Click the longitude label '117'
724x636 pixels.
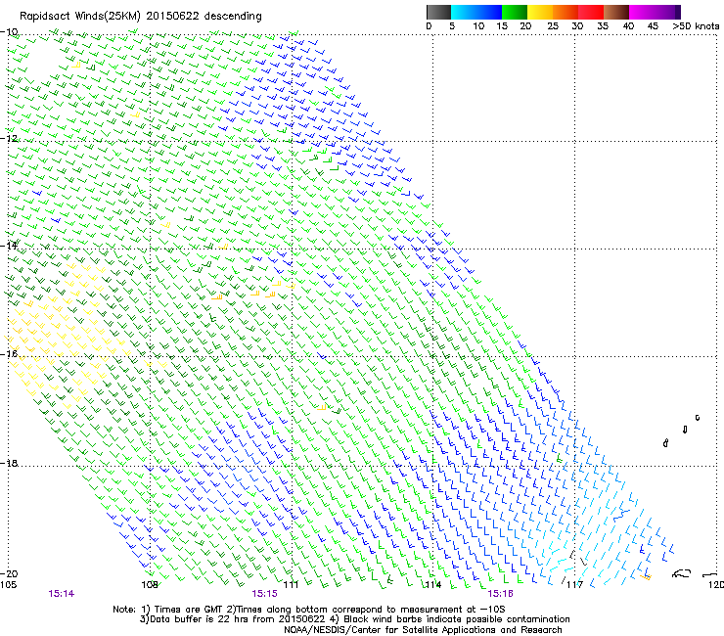(x=575, y=585)
